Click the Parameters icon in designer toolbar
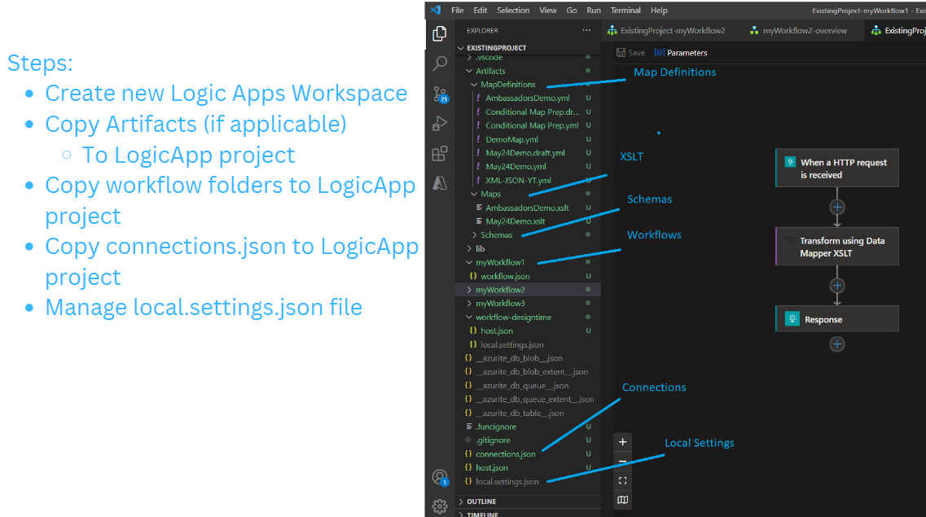The image size is (926, 517). point(660,53)
